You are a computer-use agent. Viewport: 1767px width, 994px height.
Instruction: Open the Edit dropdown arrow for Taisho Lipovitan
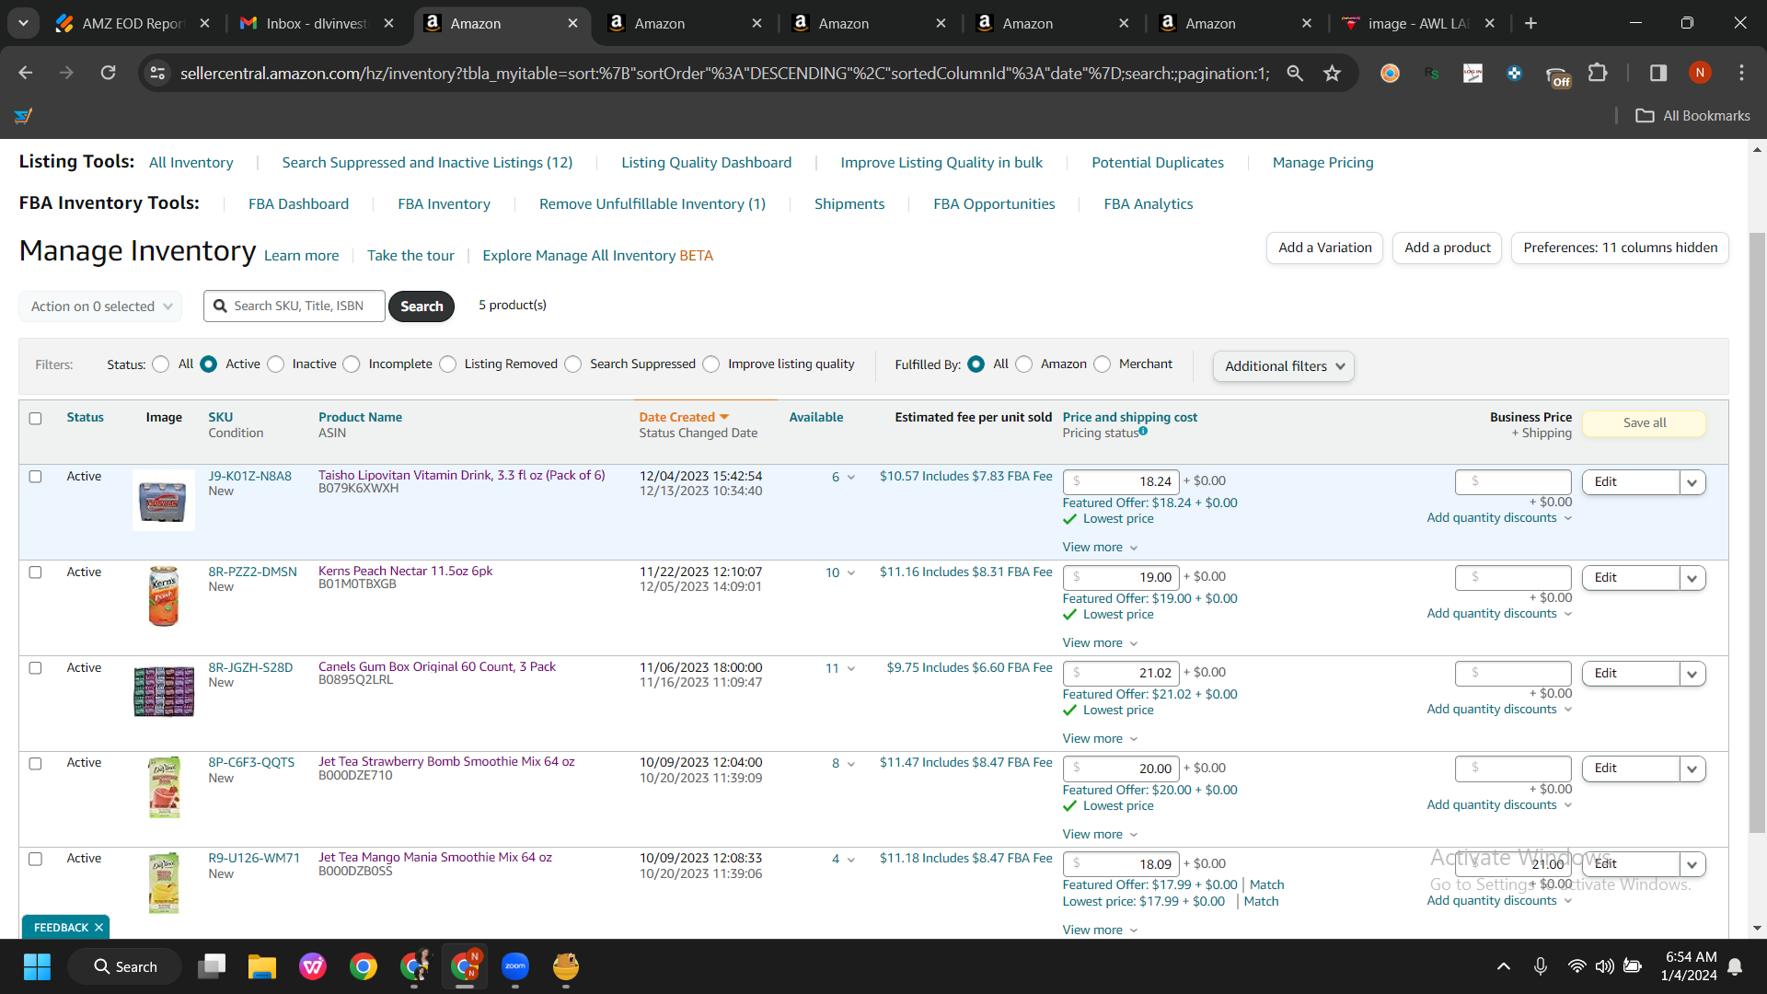pos(1692,482)
